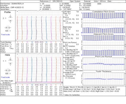Screen dimensions: 126x104
Task: Click the 'Barrel' row label in Profile table
Action: 3,50
